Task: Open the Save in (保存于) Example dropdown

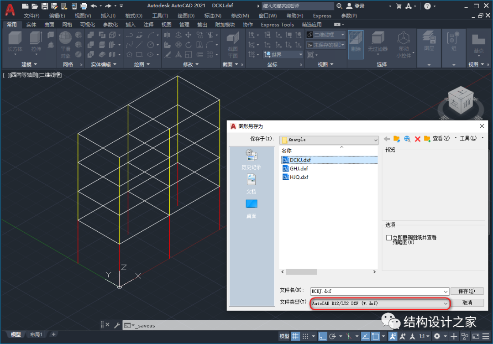Action: tap(329, 140)
